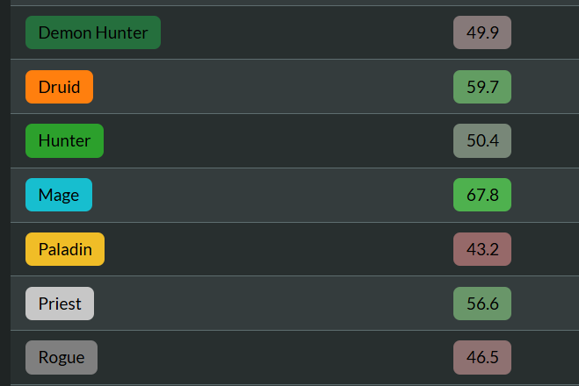Click empty area of Mage row
The width and height of the screenshot is (579, 386).
pyautogui.click(x=273, y=195)
